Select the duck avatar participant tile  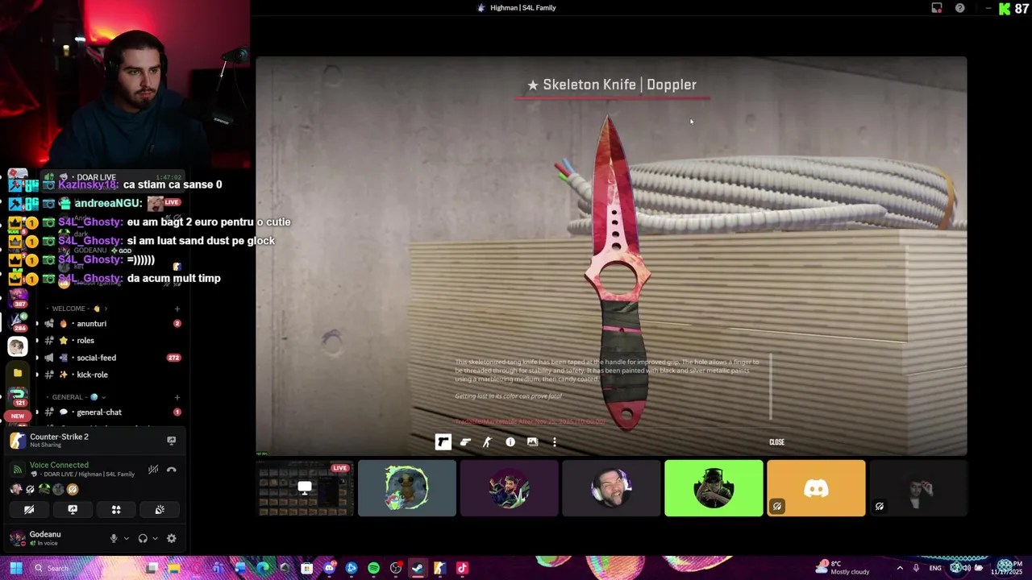pos(407,487)
